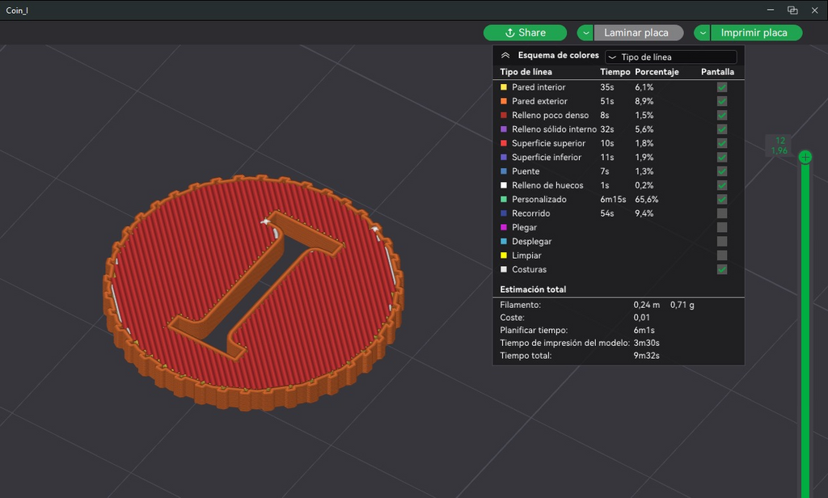This screenshot has width=828, height=498.
Task: Toggle Relleno de huecos visibility checkbox
Action: pyautogui.click(x=722, y=185)
